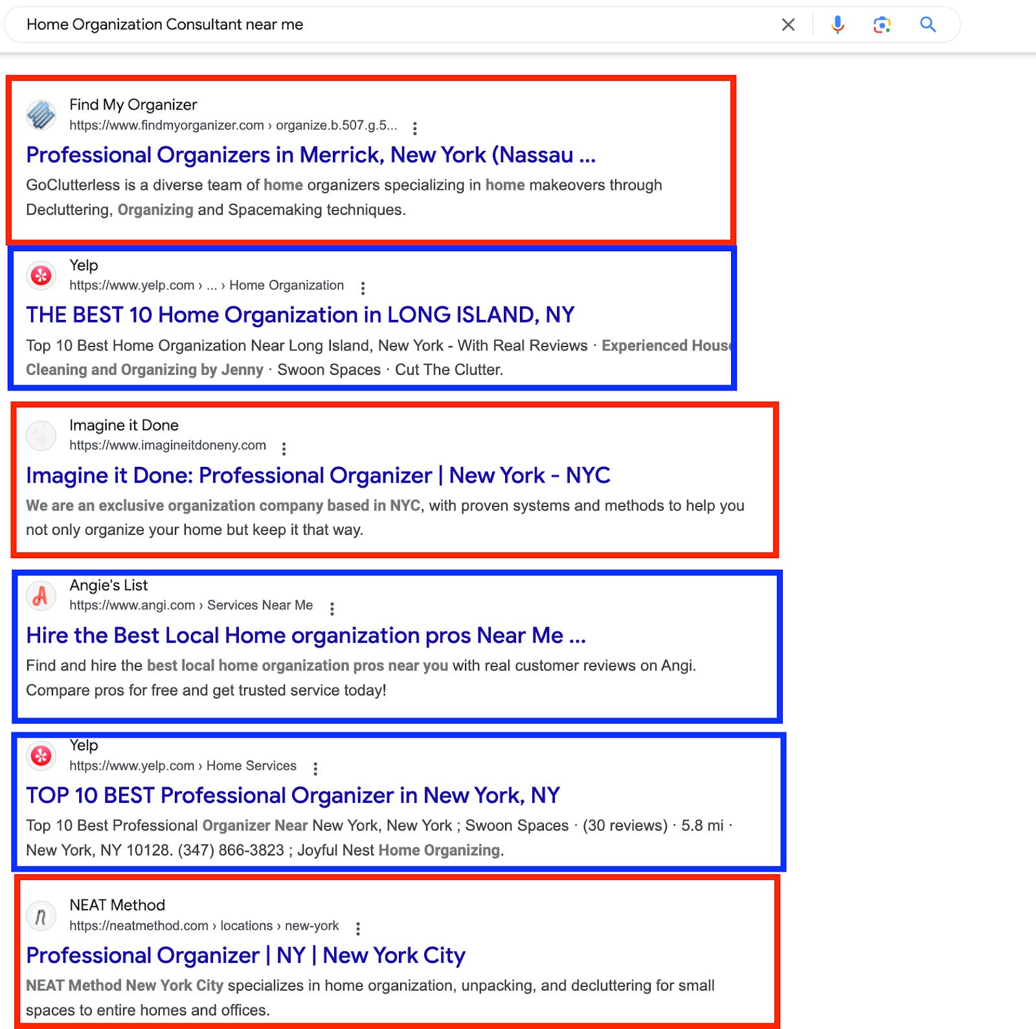The width and height of the screenshot is (1036, 1029).
Task: Open 'TOP 10 BEST Professional Organizer in New York' link
Action: 293,796
